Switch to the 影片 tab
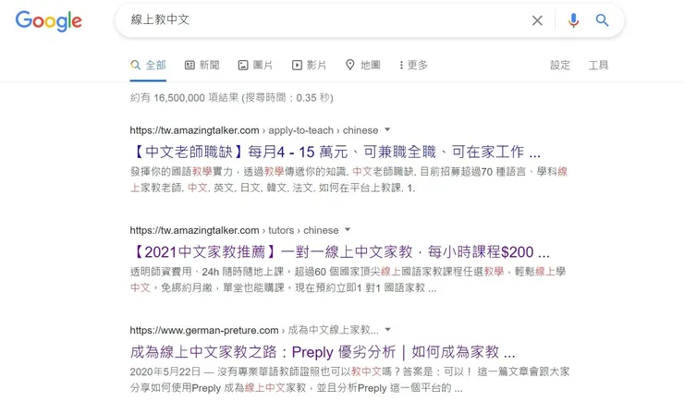The width and height of the screenshot is (684, 414). tap(309, 65)
